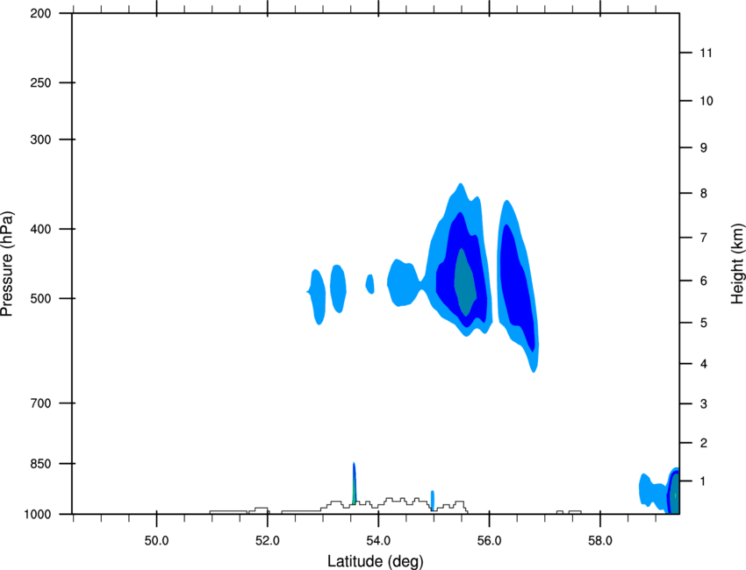
Task: Select the Pressure (hPa) axis title
Action: tap(7, 264)
